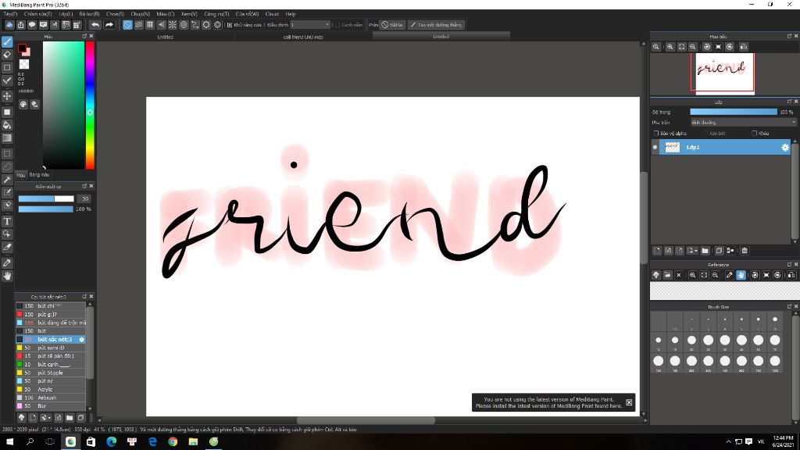
Task: Select the Magic Wand tool
Action: point(7,180)
